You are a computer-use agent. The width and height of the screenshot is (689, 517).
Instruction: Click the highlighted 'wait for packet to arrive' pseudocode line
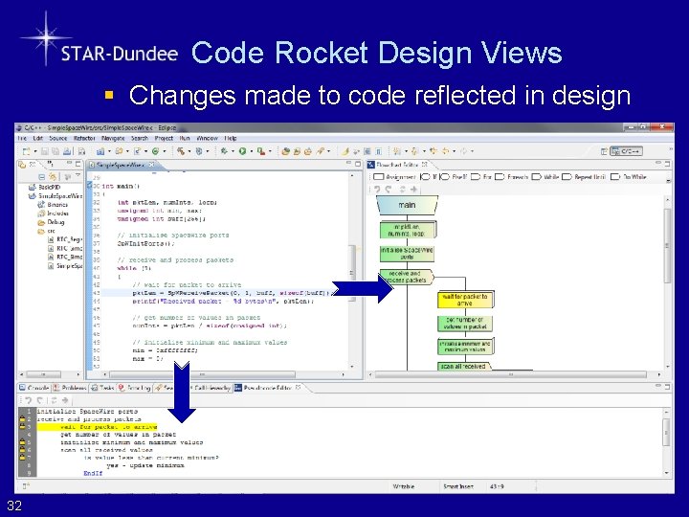(97, 427)
